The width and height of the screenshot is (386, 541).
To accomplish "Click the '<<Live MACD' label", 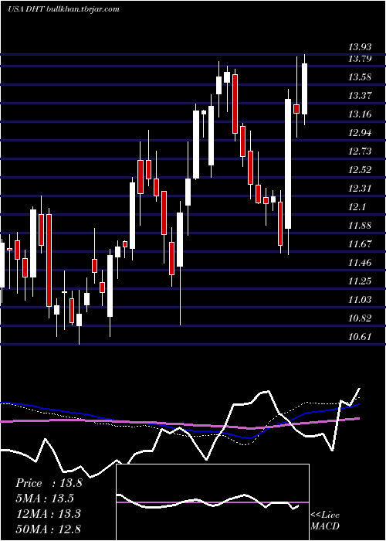I will pos(325,520).
